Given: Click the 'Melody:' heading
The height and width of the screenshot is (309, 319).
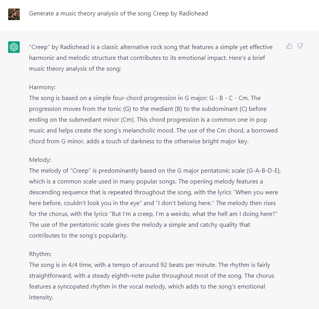Looking at the screenshot, I should point(40,160).
